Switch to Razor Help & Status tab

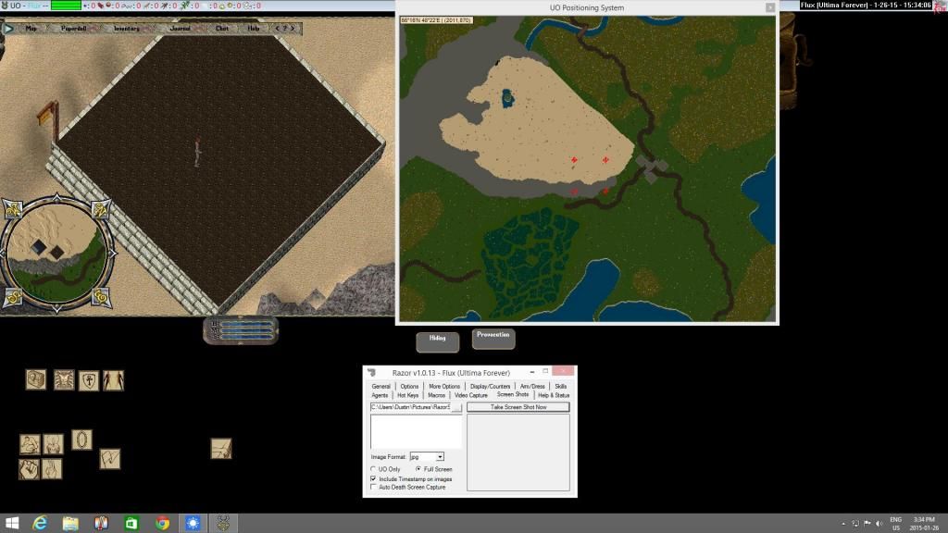click(x=554, y=395)
